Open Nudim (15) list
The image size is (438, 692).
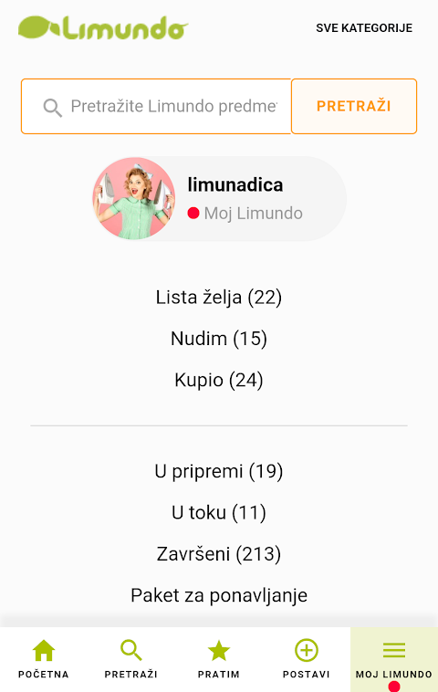tap(219, 339)
